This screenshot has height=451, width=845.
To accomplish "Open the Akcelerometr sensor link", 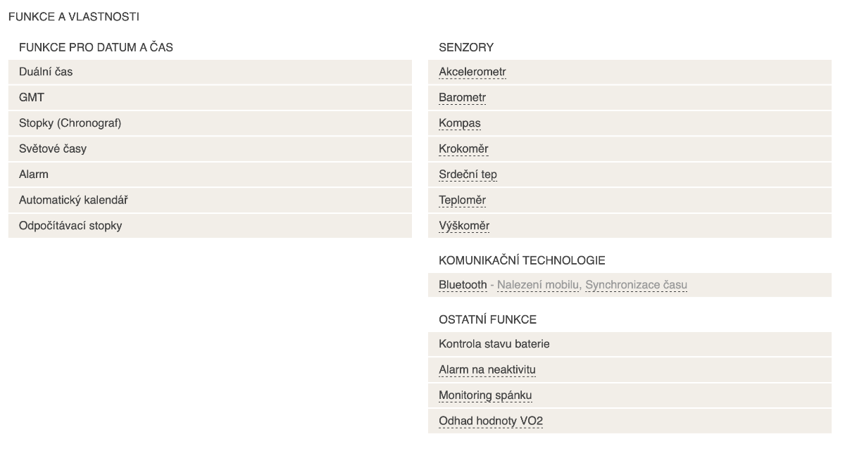I will click(x=472, y=72).
